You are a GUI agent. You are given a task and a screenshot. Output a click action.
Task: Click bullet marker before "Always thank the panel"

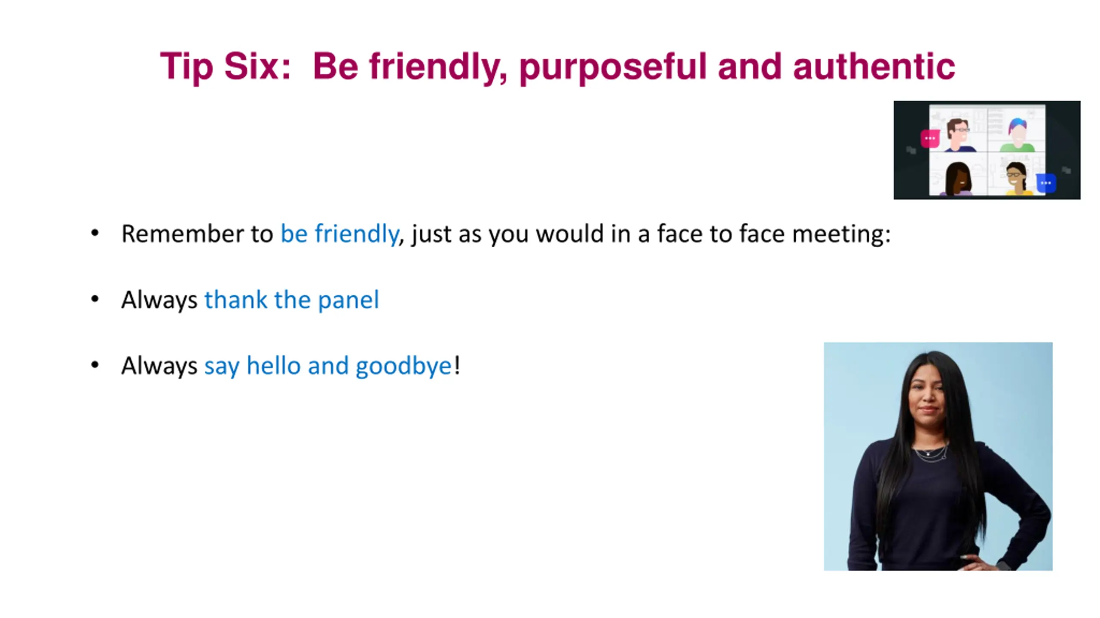95,299
